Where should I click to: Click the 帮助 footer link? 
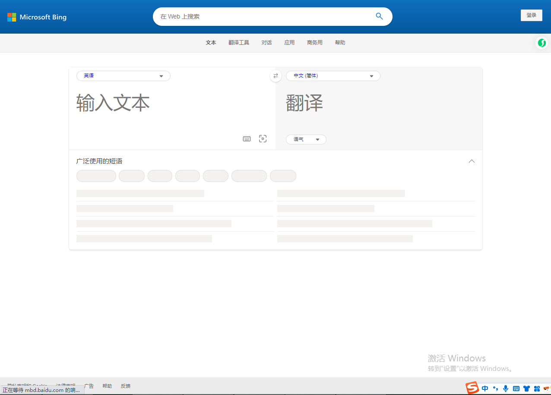pyautogui.click(x=107, y=386)
